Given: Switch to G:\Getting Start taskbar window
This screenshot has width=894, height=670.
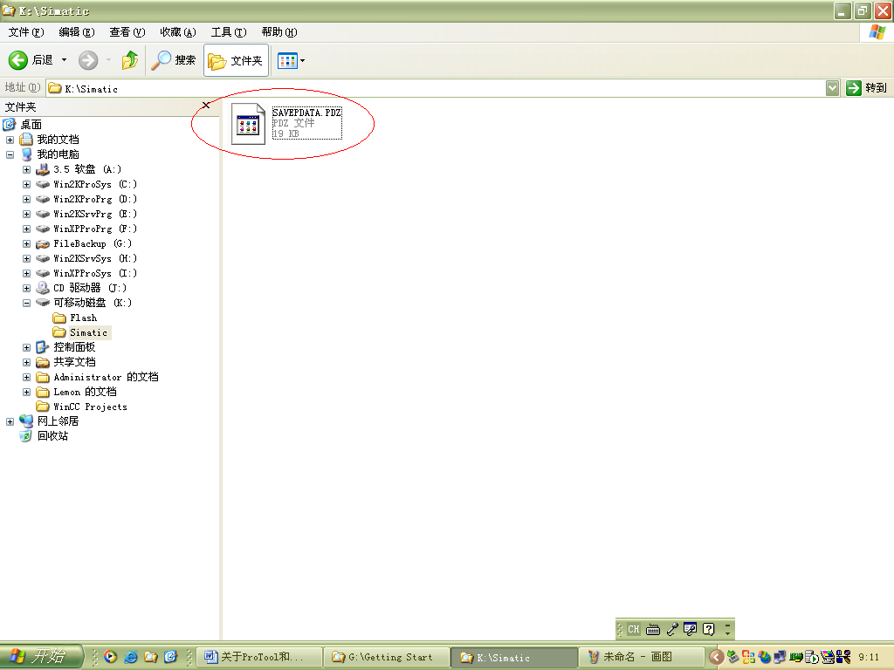Looking at the screenshot, I should (386, 657).
